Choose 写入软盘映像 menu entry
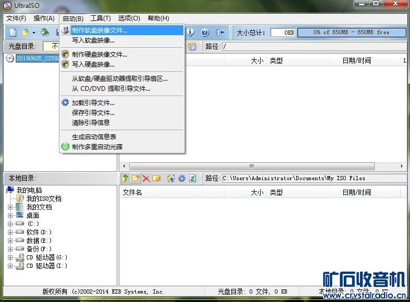Image resolution: width=410 pixels, height=302 pixels. pos(122,40)
